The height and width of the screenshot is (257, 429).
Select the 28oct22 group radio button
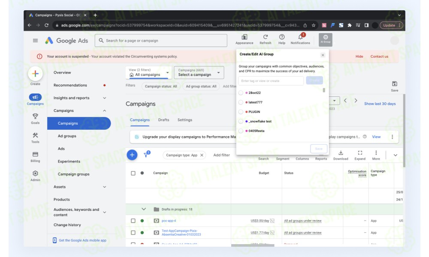(241, 93)
